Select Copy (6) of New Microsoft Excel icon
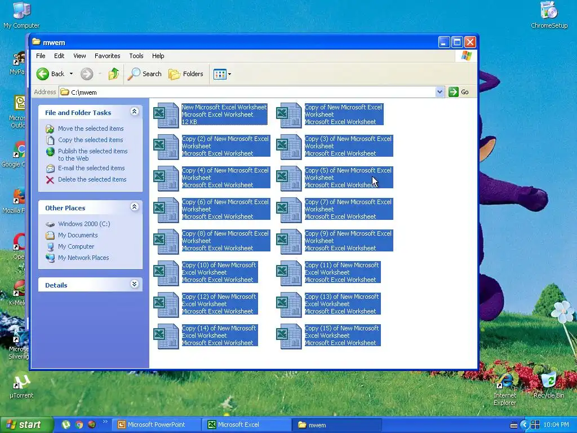 166,210
